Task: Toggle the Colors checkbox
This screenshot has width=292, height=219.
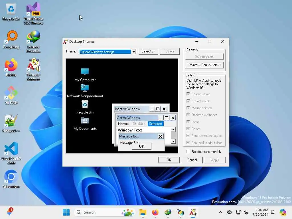Action: 188,129
